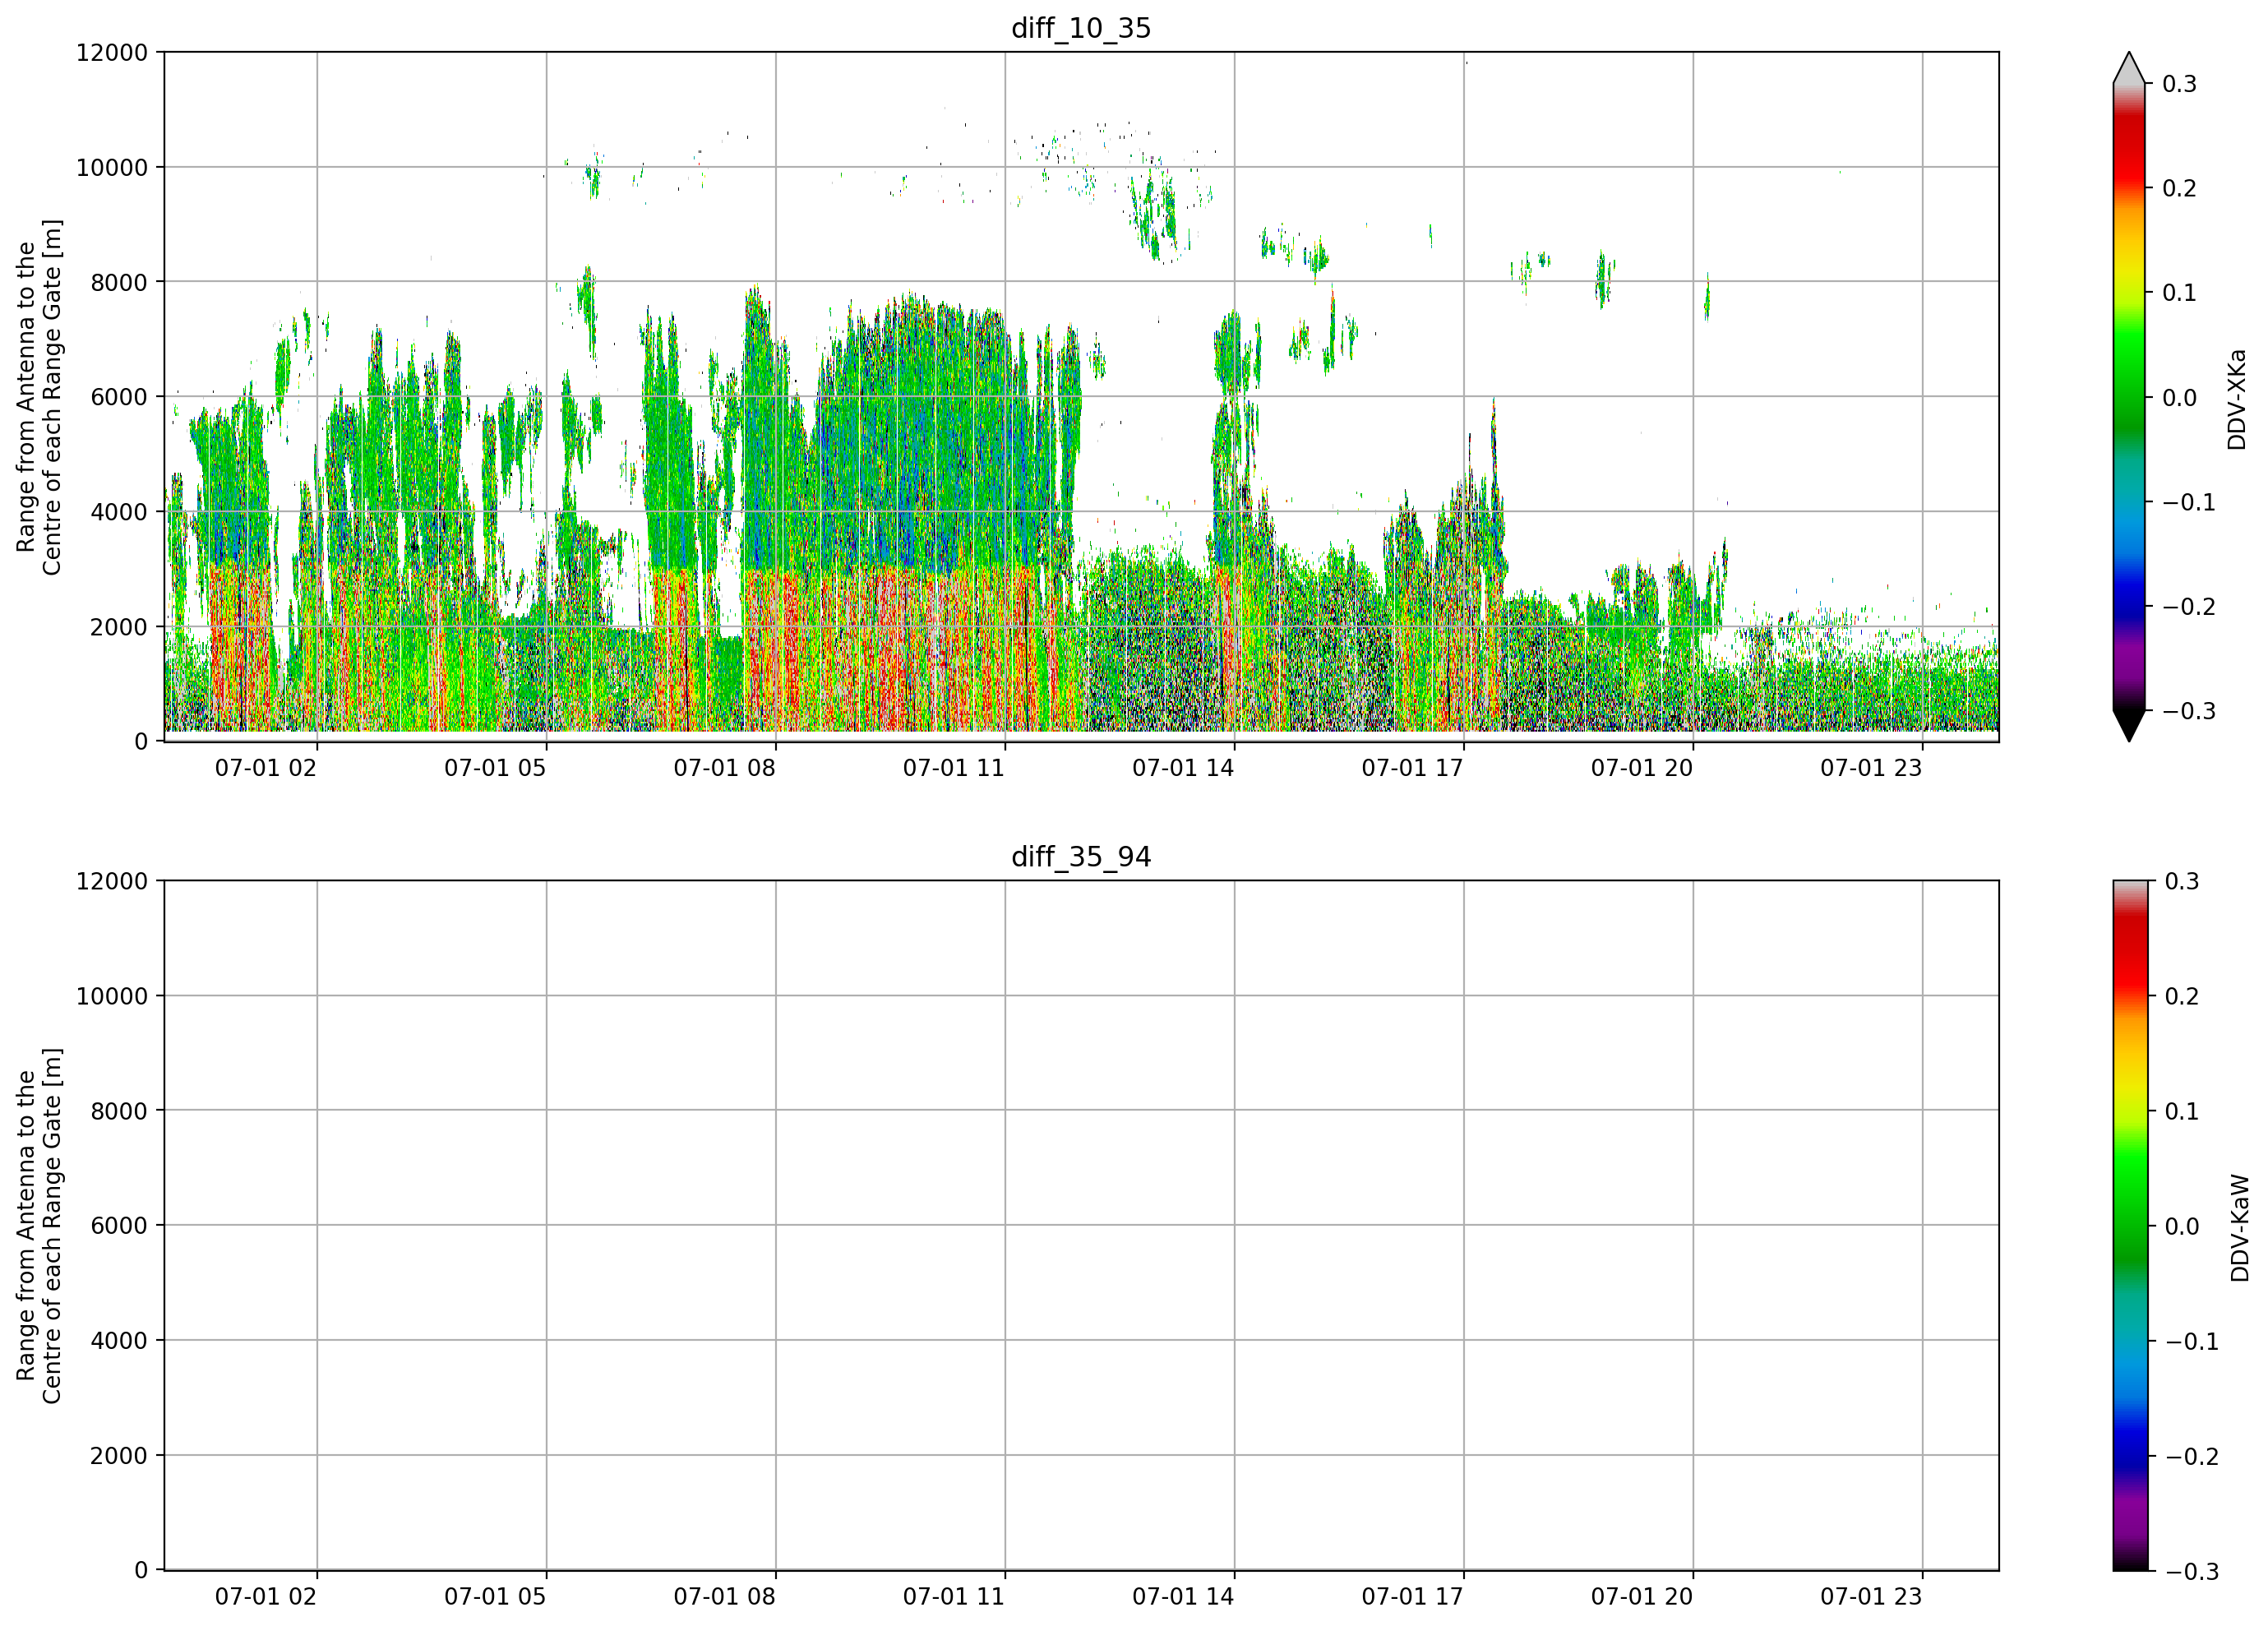
Task: Click the 07-01 17 time label under diff_10_35
Action: 1412,768
